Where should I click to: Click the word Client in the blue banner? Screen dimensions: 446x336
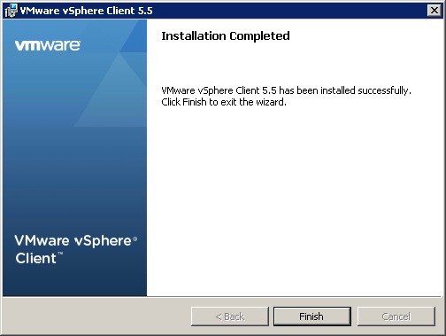35,258
